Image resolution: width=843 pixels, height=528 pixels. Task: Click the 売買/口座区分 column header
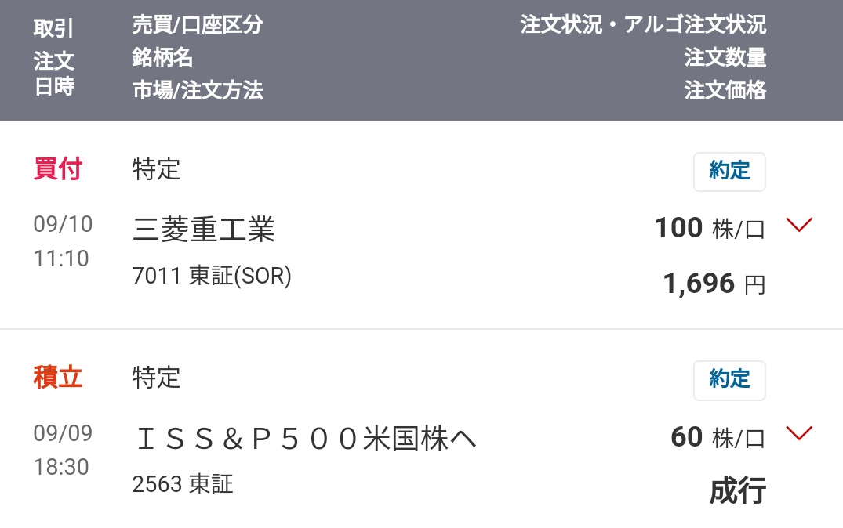(x=198, y=25)
